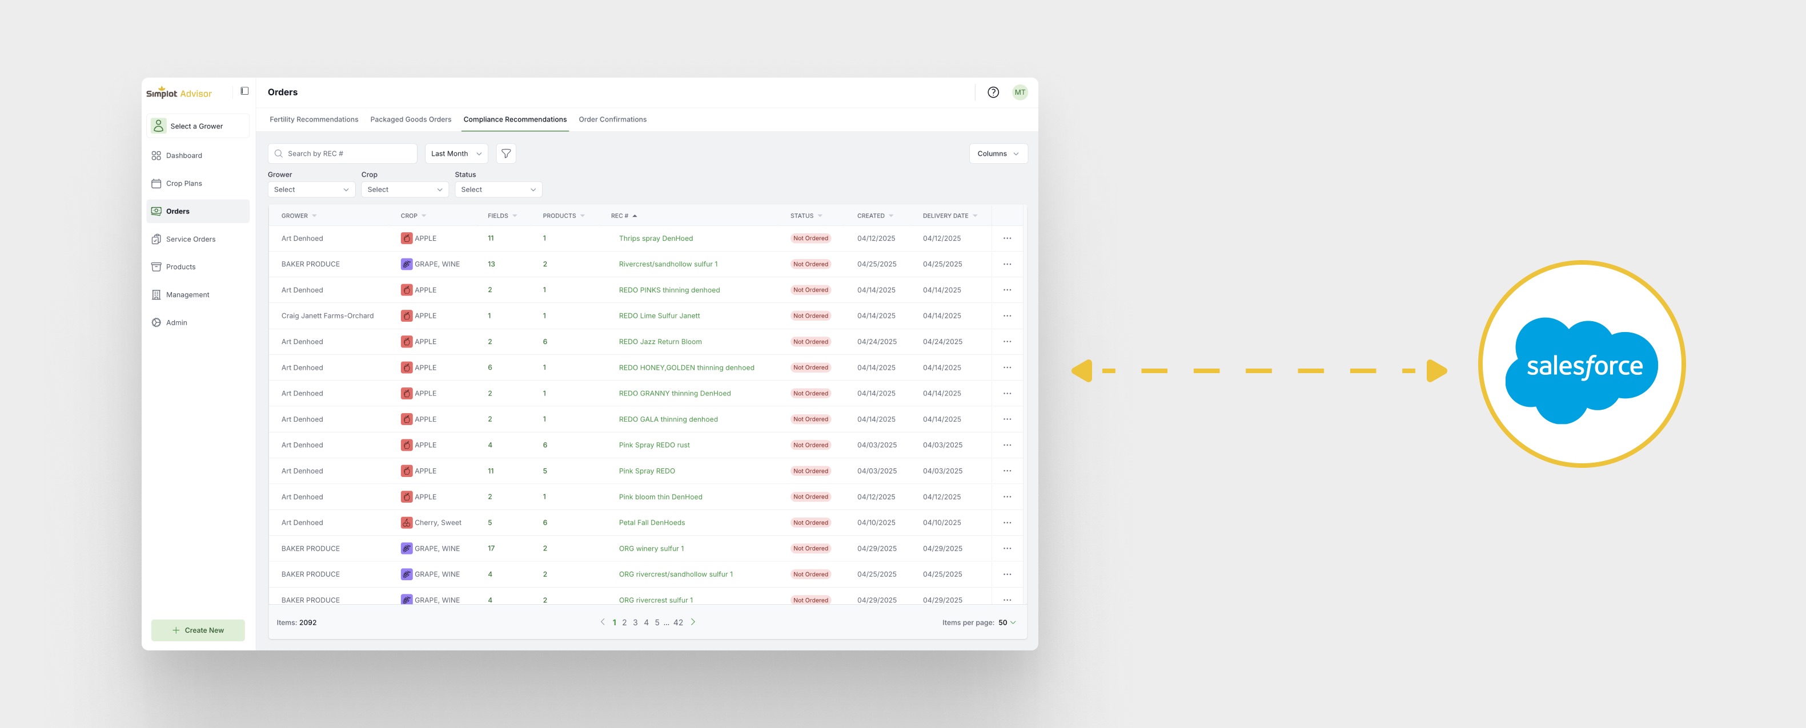This screenshot has height=728, width=1806.
Task: Navigate to Products in sidebar
Action: pos(180,266)
